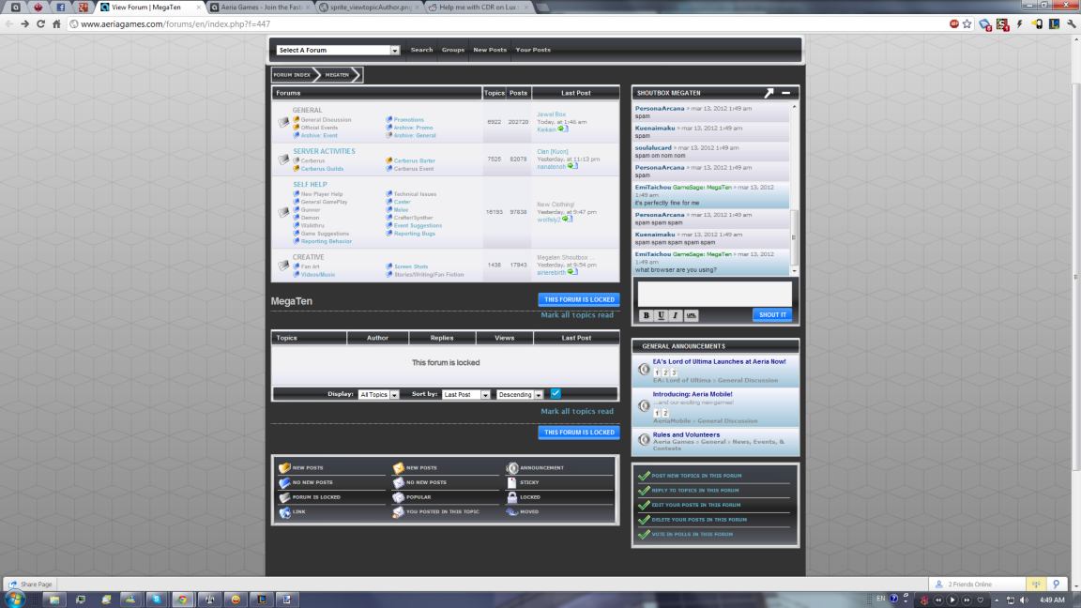Screen dimensions: 1081x608
Task: Click Forum Index breadcrumb
Action: (292, 74)
